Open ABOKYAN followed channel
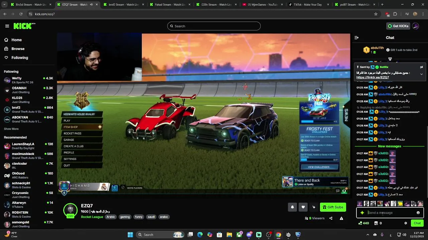The width and height of the screenshot is (428, 240). [x=28, y=119]
